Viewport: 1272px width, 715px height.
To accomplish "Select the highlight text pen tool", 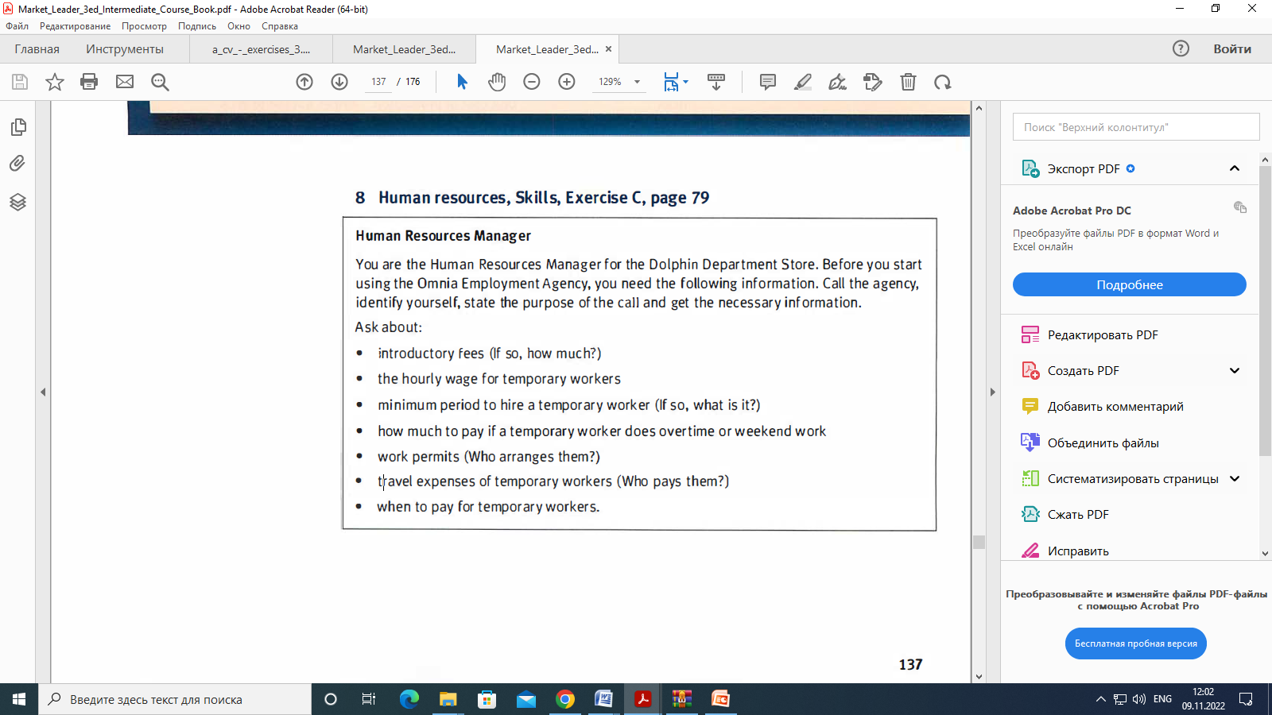I will coord(803,82).
